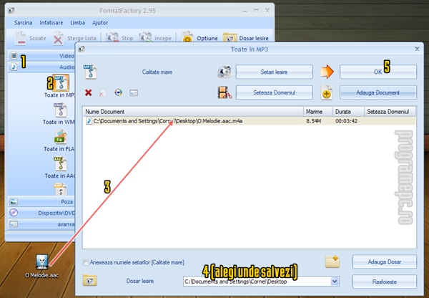Click the Sterge Lista toolbar button

pyautogui.click(x=74, y=38)
